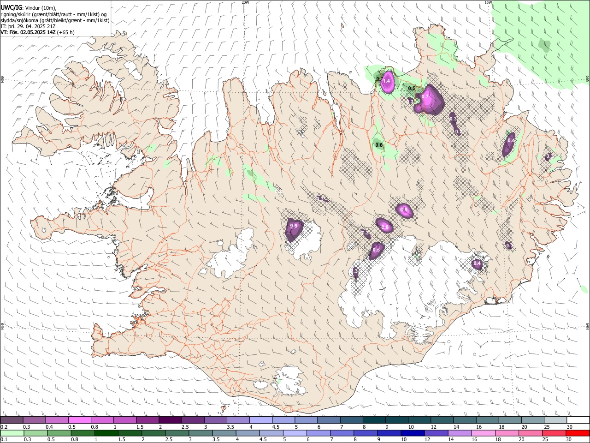
Task: Select the 0.5 green swatch in lower row
Action: 59,433
